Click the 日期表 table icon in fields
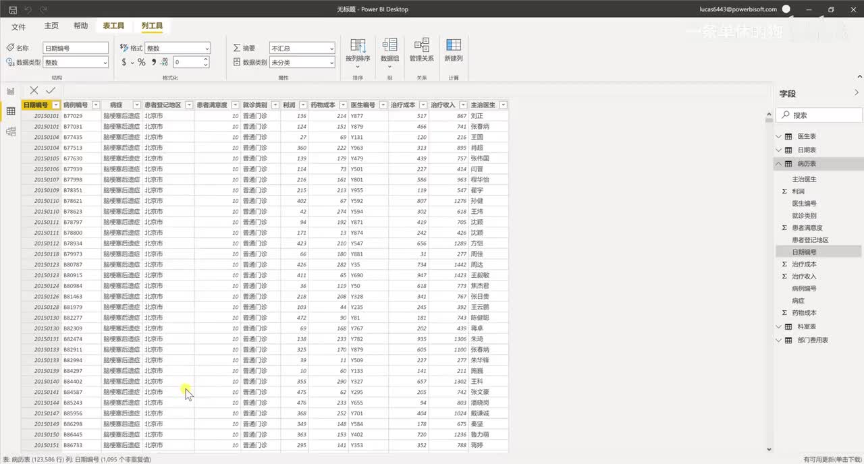 coord(788,150)
